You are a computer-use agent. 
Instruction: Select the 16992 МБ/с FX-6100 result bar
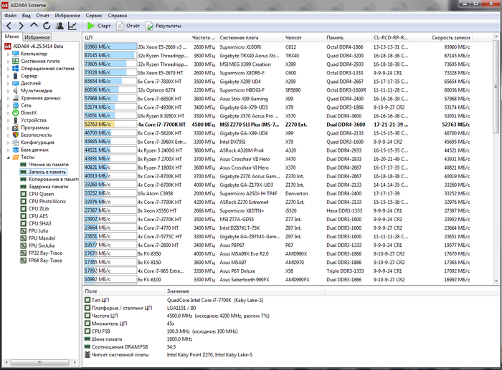pyautogui.click(x=110, y=280)
